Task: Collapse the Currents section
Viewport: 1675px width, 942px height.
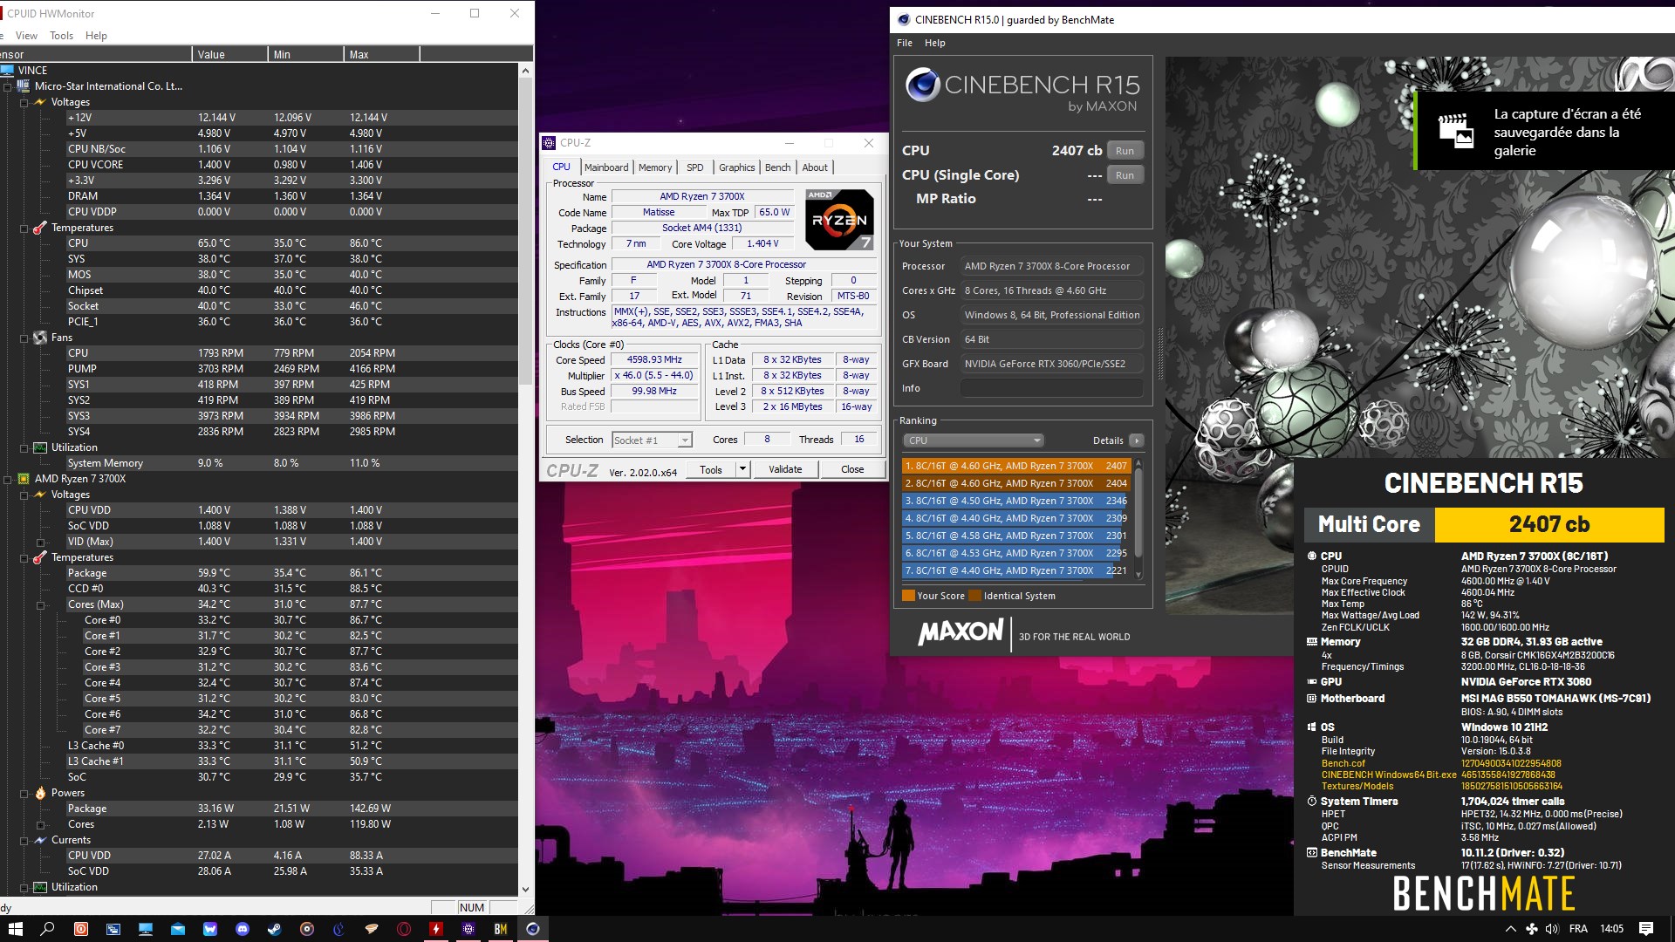Action: [24, 840]
